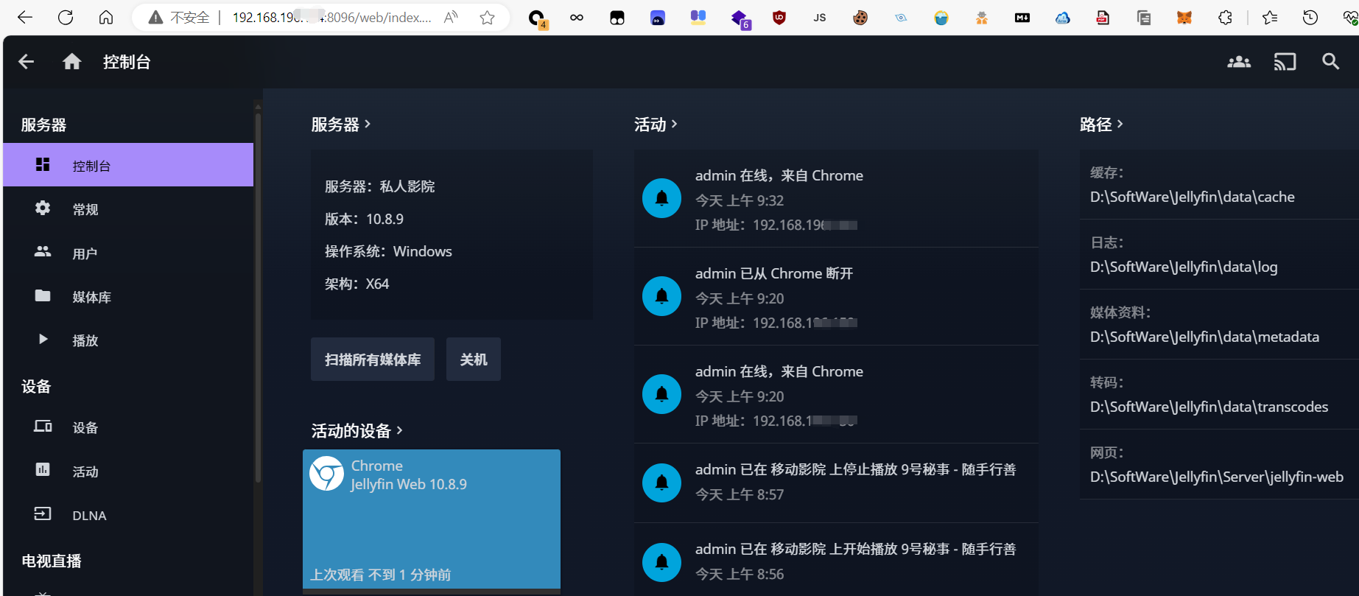Screen dimensions: 1359x596
Task: Select the 控制台 sidebar item
Action: pos(128,165)
